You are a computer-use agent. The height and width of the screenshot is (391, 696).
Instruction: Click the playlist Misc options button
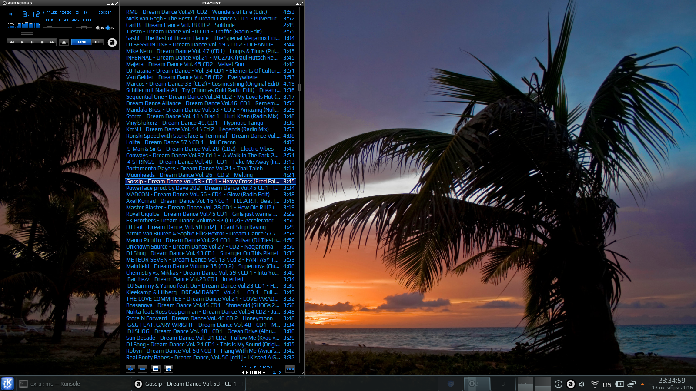click(168, 369)
